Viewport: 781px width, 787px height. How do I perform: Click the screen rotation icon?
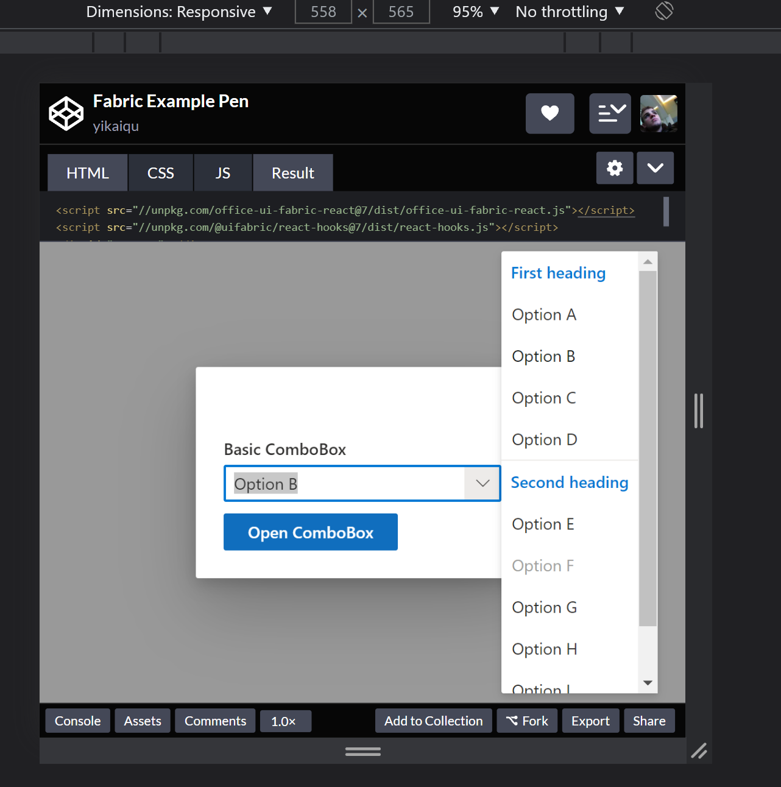[x=663, y=10]
